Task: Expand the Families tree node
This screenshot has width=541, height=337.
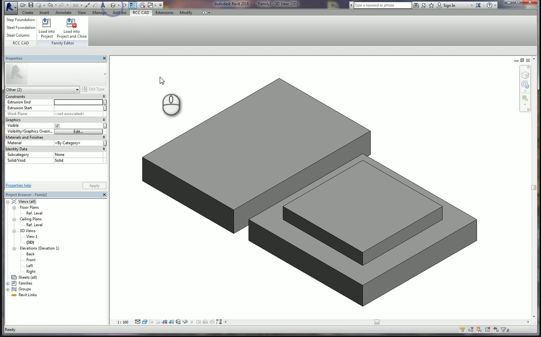Action: click(x=8, y=284)
